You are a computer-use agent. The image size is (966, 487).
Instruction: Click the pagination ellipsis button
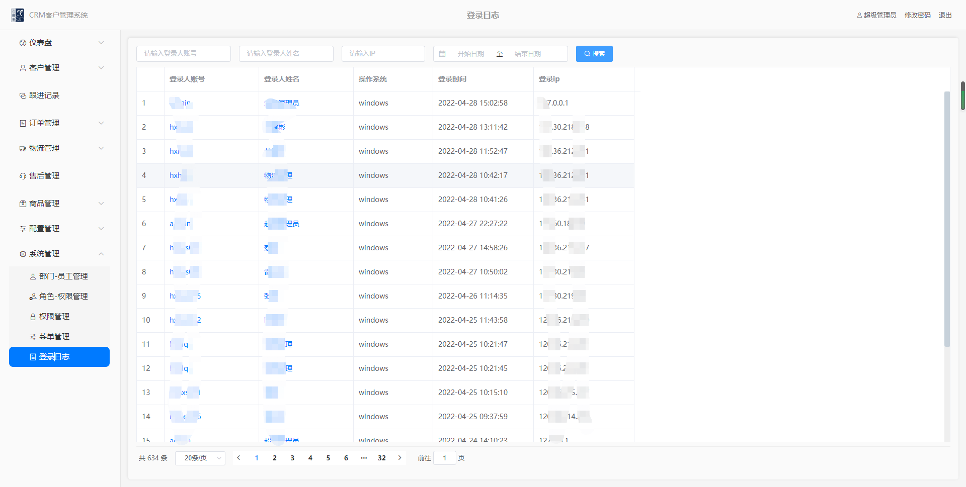(364, 458)
